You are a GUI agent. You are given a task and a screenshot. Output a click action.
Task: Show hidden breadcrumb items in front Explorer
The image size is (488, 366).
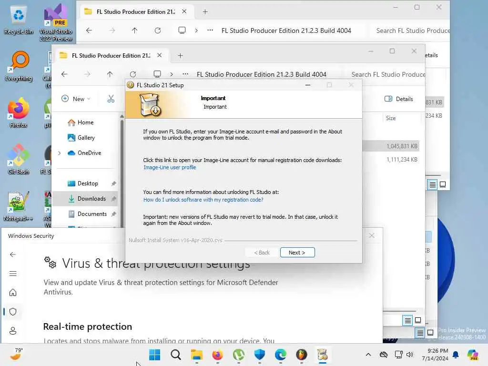185,74
